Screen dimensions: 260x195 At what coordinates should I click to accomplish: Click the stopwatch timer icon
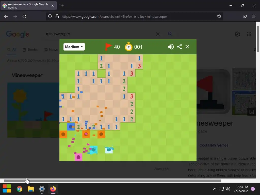(x=129, y=47)
